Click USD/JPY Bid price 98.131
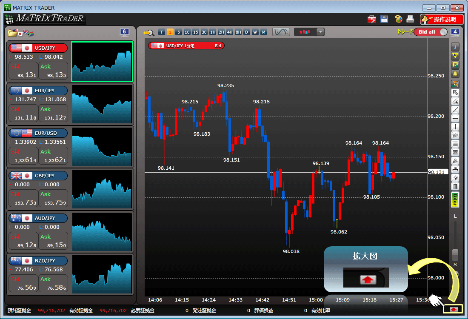The height and width of the screenshot is (319, 468). pyautogui.click(x=23, y=71)
